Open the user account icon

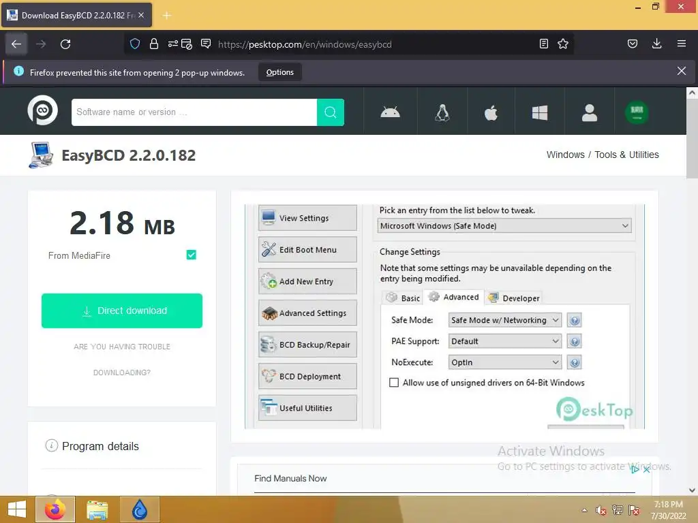[590, 112]
